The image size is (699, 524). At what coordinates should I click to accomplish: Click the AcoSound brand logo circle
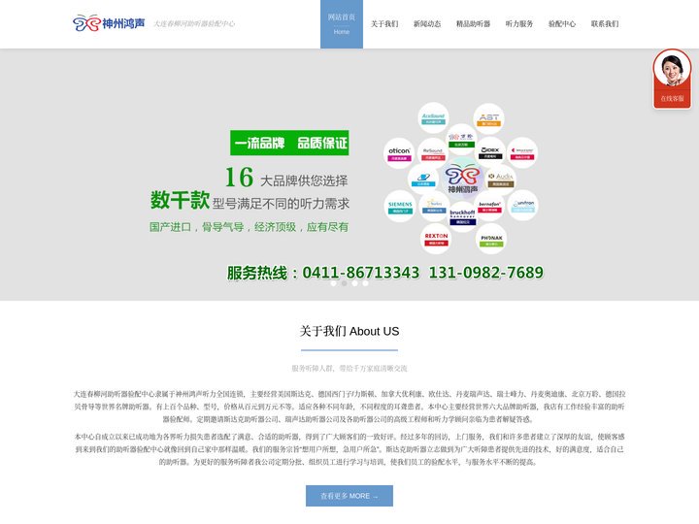pos(433,118)
